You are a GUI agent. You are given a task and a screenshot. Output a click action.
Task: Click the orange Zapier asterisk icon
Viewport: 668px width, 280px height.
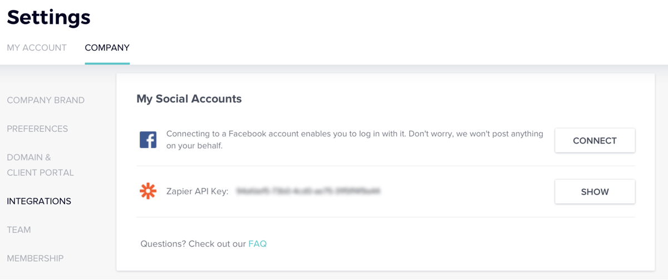(148, 191)
